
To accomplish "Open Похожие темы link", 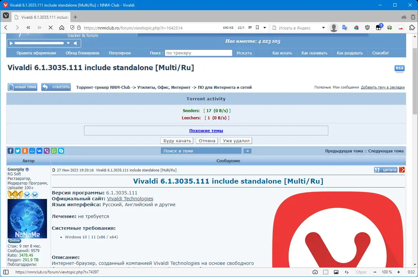I will click(x=206, y=130).
